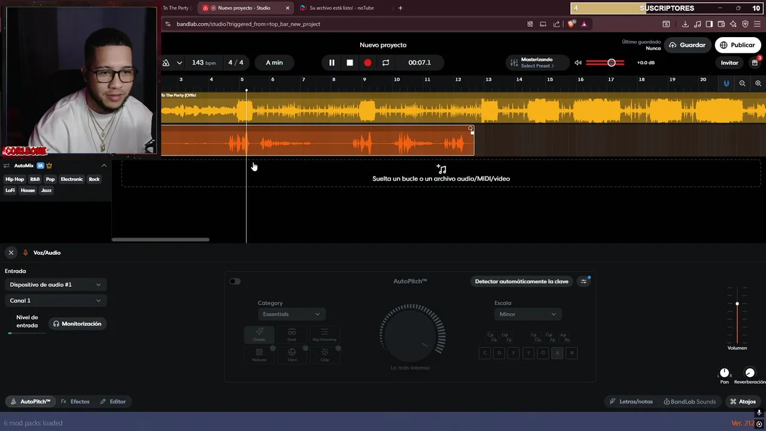Viewport: 766px width, 431px height.
Task: Mute master output speaker icon
Action: pyautogui.click(x=578, y=62)
